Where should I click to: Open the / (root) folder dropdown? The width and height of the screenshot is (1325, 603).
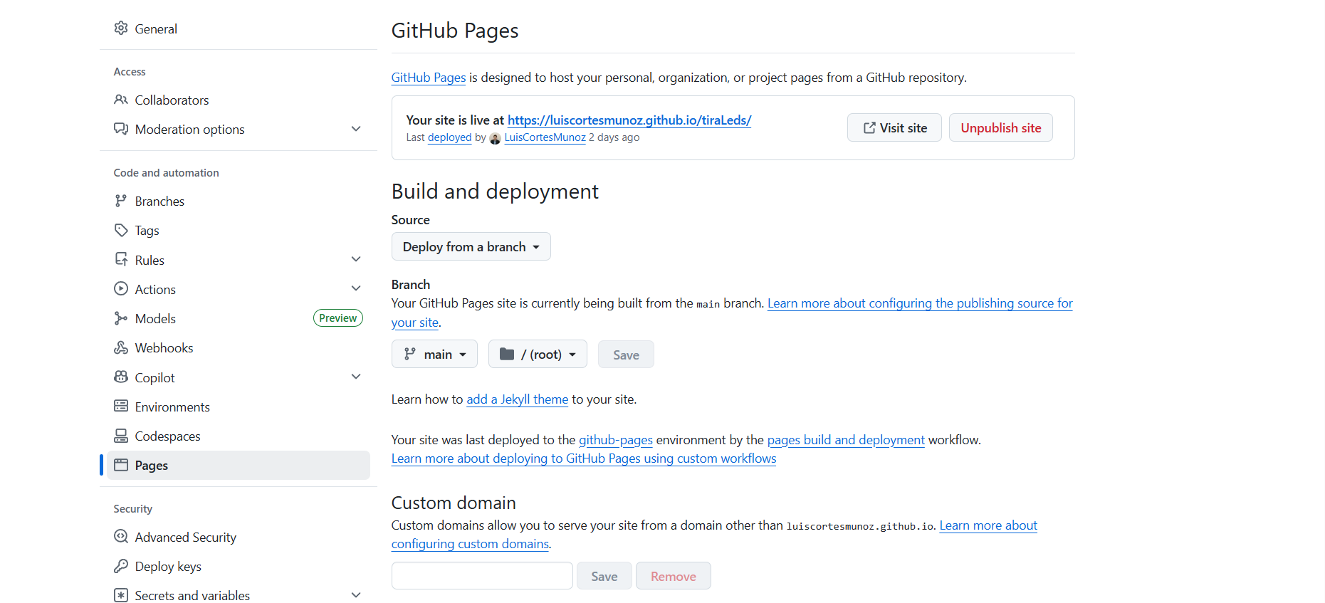click(x=538, y=354)
